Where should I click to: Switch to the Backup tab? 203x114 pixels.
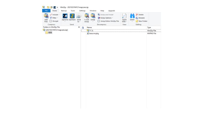[x=64, y=11]
